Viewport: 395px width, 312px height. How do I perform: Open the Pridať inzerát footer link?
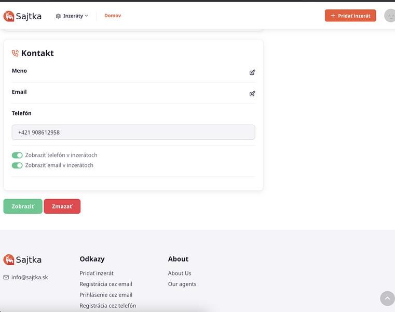pos(97,273)
